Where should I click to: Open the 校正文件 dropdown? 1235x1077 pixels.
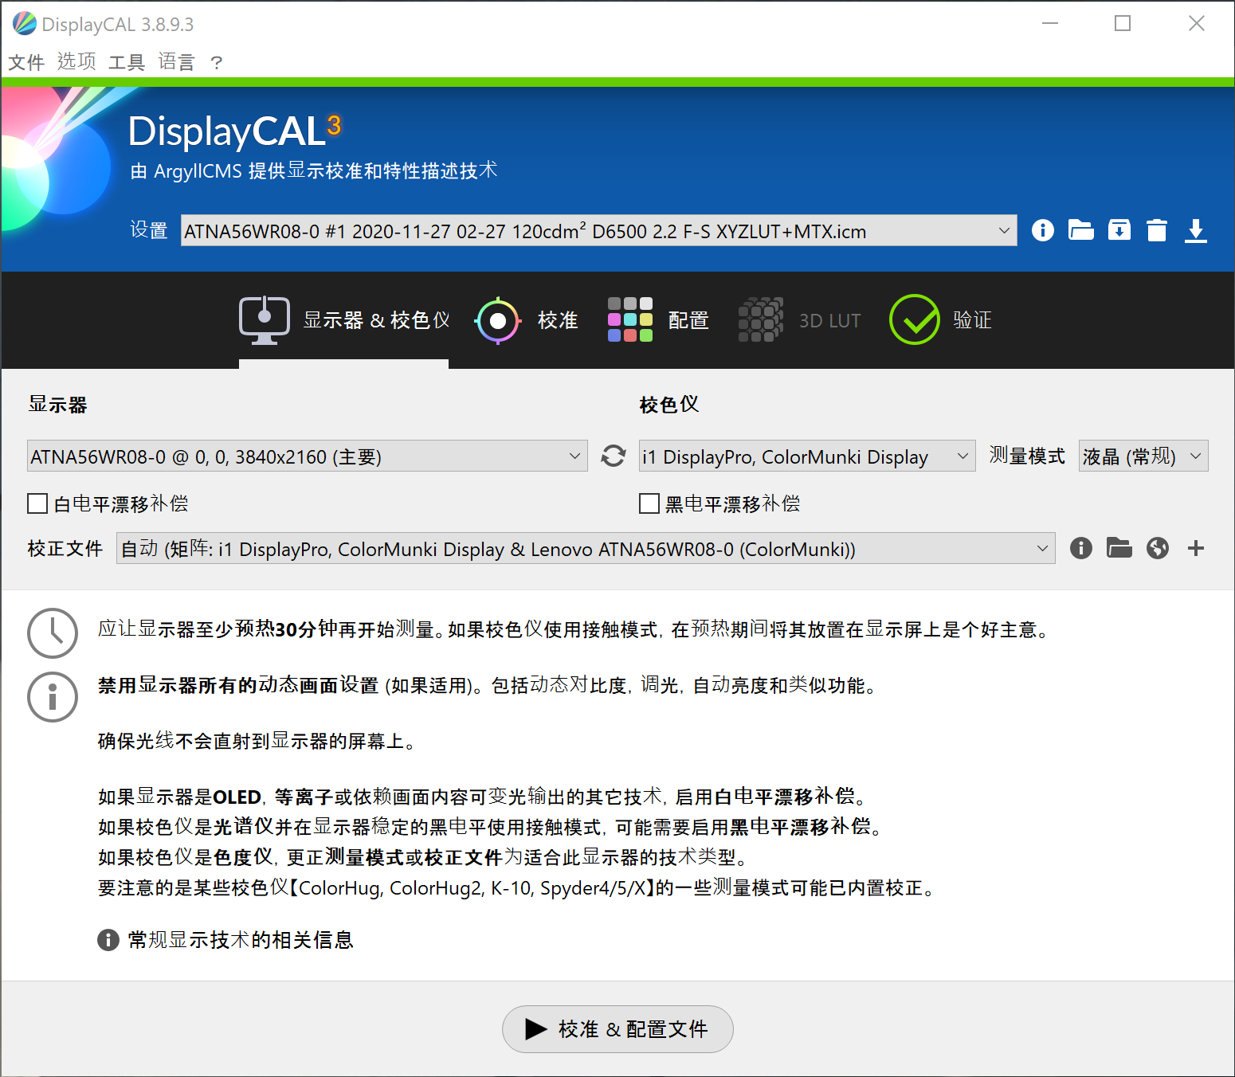[586, 549]
